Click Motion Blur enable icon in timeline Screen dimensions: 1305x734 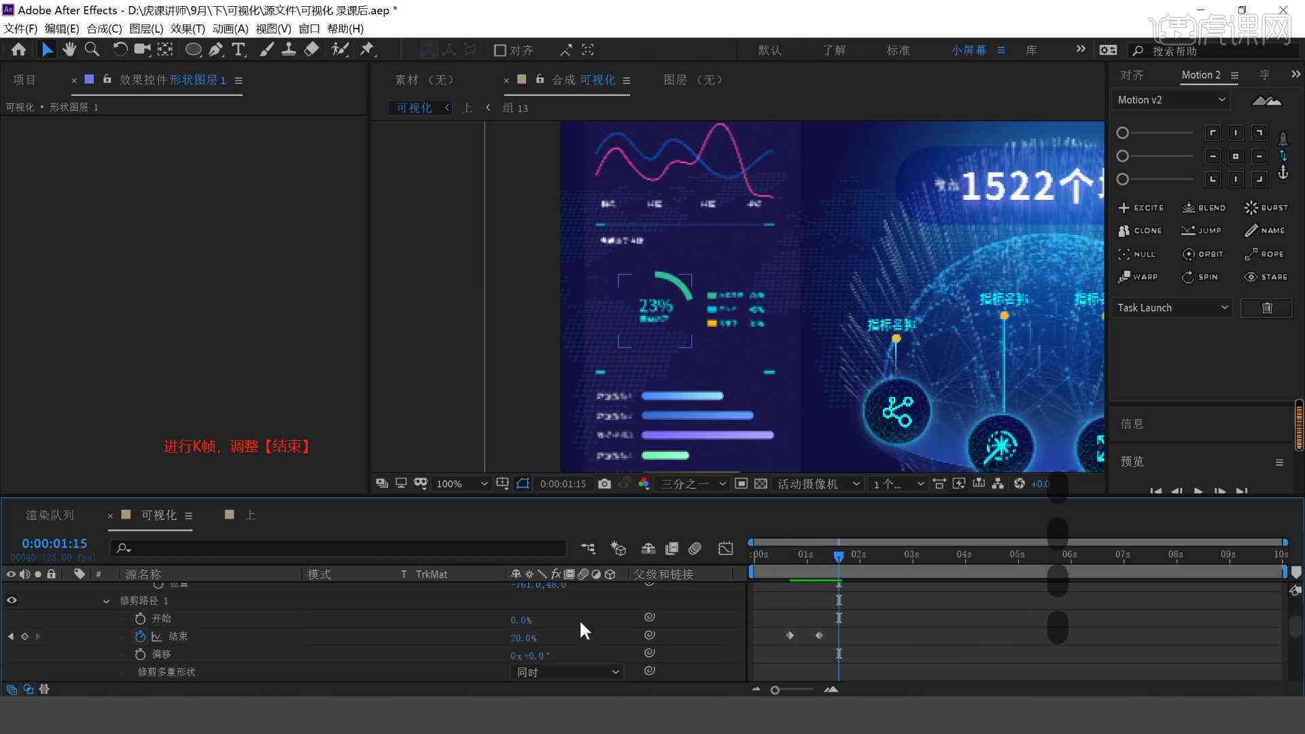pos(695,548)
